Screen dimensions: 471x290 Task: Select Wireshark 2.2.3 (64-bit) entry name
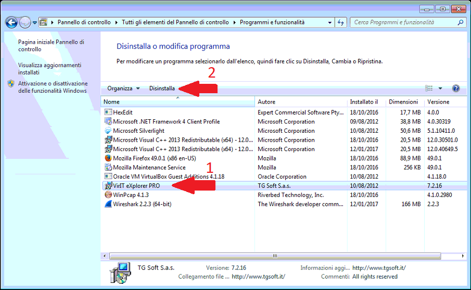point(142,204)
